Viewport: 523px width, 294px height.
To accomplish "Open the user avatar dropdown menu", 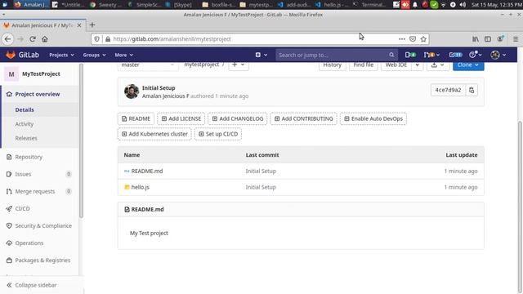I will (498, 55).
